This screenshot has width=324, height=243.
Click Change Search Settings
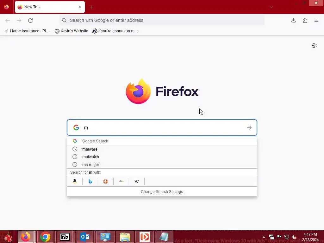point(162,192)
